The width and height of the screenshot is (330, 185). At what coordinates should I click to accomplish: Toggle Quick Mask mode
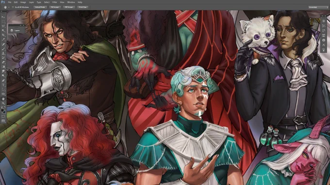pyautogui.click(x=3, y=116)
